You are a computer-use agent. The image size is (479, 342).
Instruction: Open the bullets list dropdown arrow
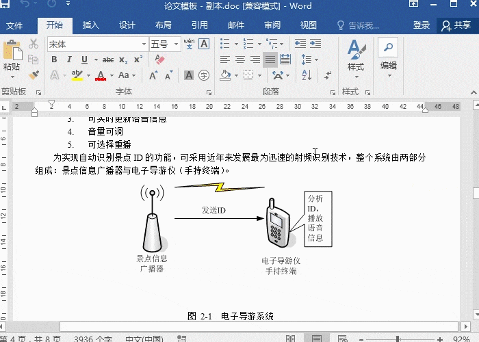[236, 44]
